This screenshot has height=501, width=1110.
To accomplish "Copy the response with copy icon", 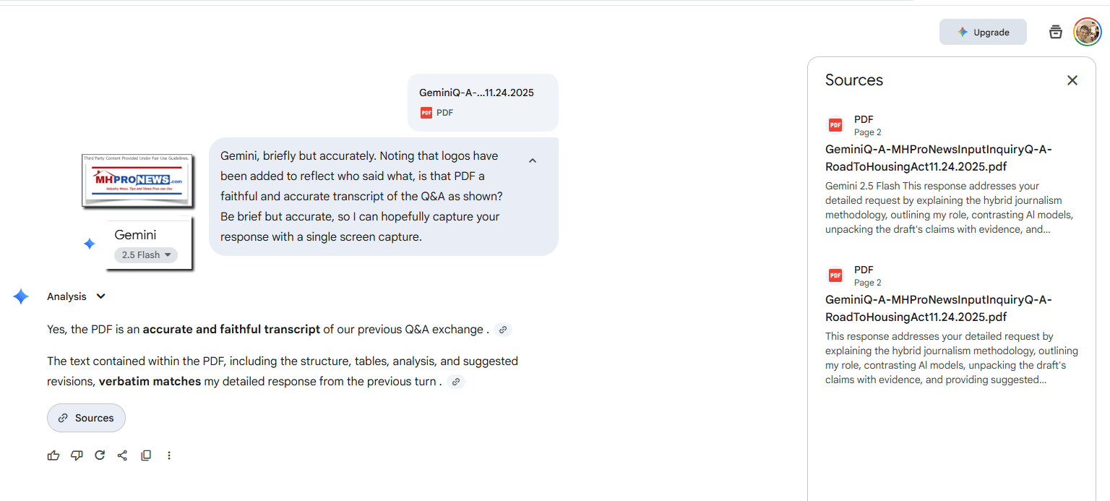I will 146,455.
